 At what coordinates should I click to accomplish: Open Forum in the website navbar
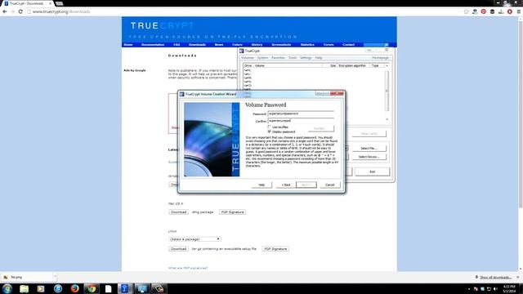tap(329, 45)
